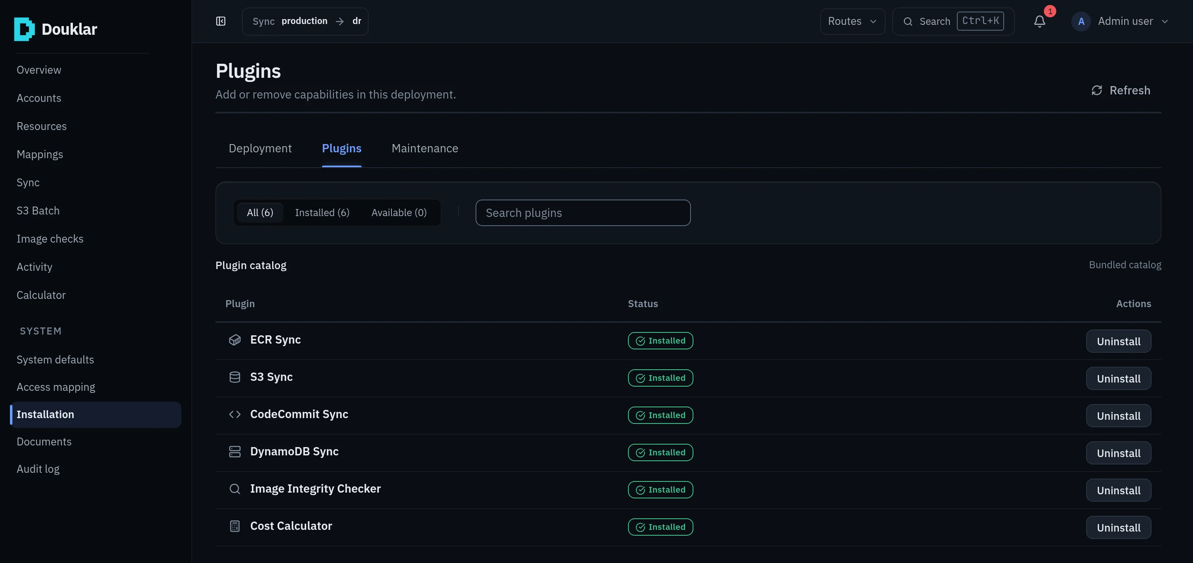Select the Plugins tab
Viewport: 1193px width, 563px height.
coord(342,148)
